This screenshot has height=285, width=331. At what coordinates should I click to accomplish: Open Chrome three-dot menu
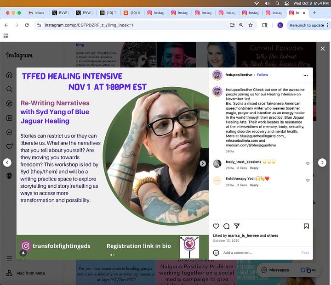pos(327,25)
